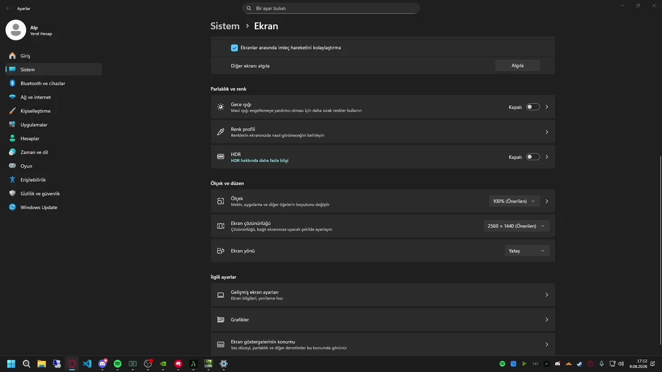Open Kişiselleştirme paintbrush icon
This screenshot has width=662, height=372.
point(12,111)
